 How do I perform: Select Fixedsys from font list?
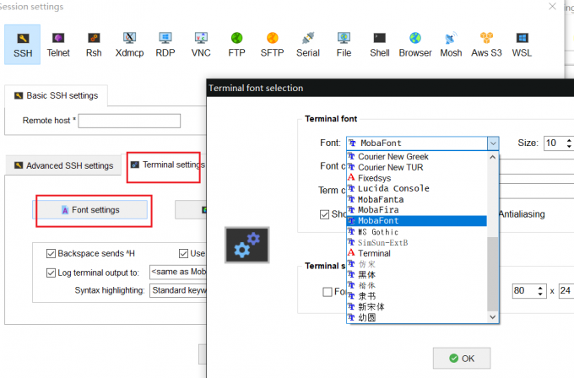click(x=417, y=178)
